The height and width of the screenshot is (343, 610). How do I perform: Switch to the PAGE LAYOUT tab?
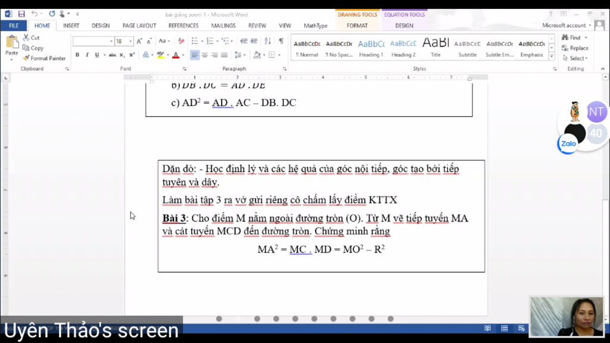[x=139, y=26]
